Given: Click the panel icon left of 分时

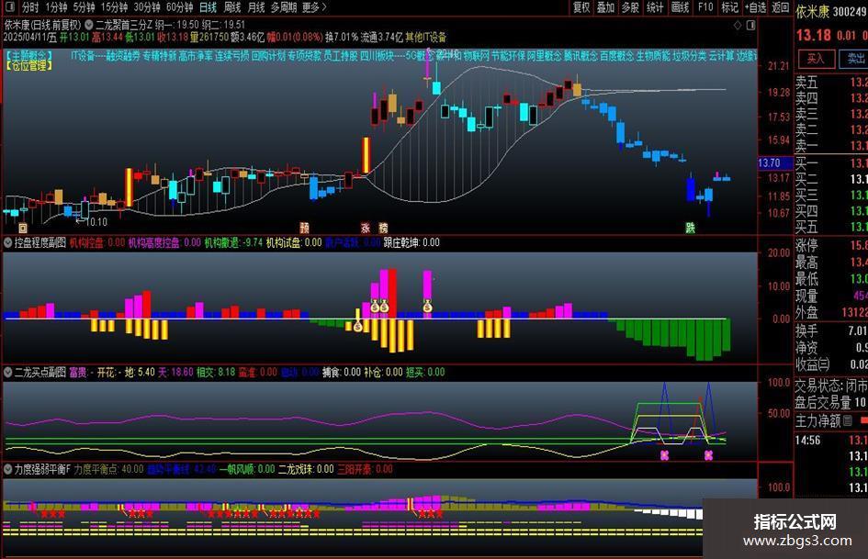Looking at the screenshot, I should (9, 7).
